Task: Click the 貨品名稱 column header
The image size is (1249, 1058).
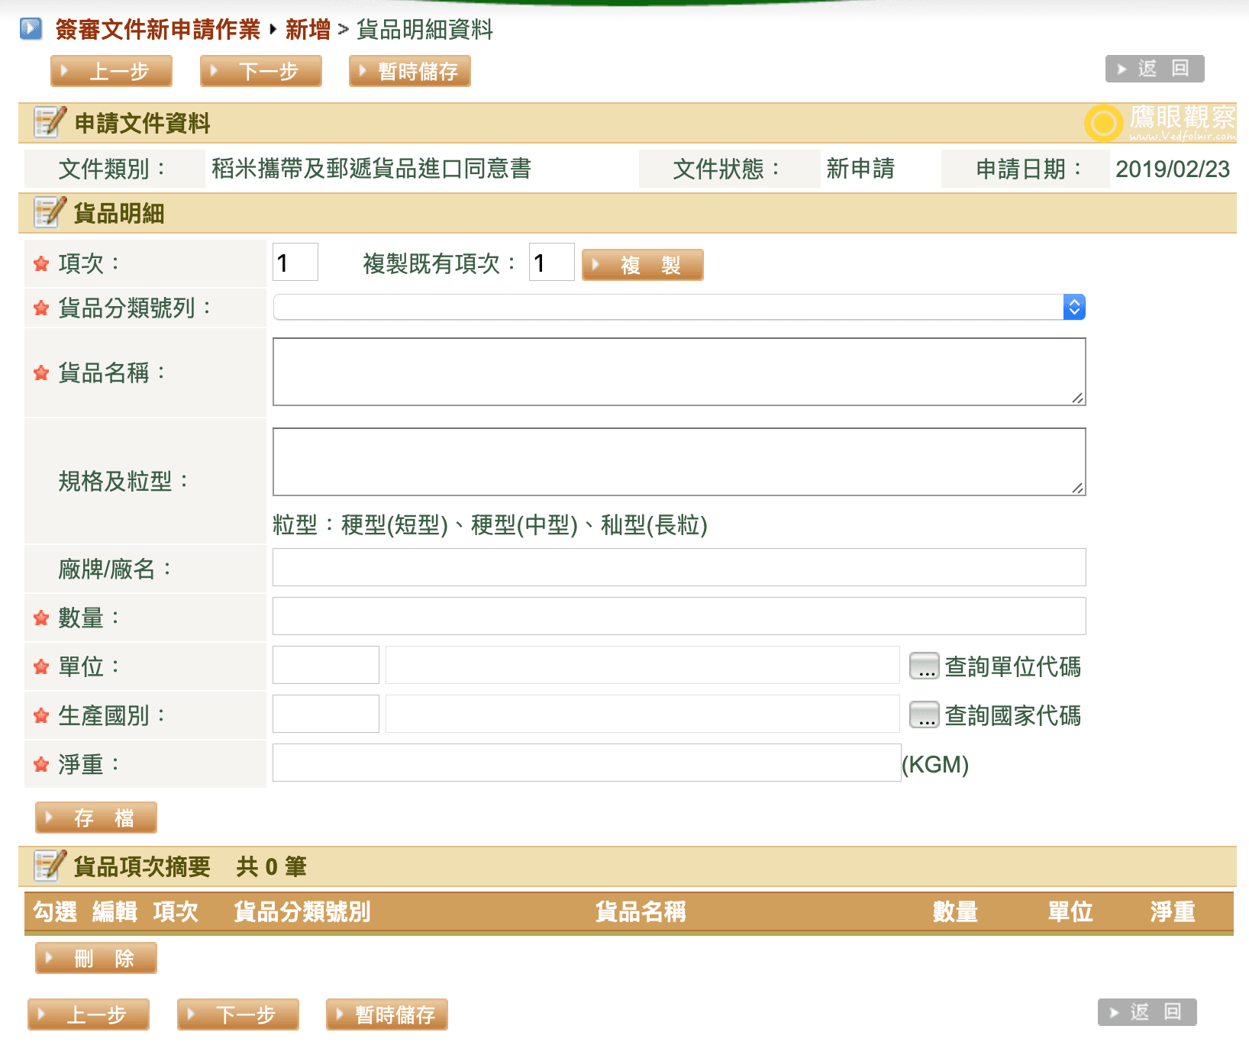Action: click(x=641, y=911)
